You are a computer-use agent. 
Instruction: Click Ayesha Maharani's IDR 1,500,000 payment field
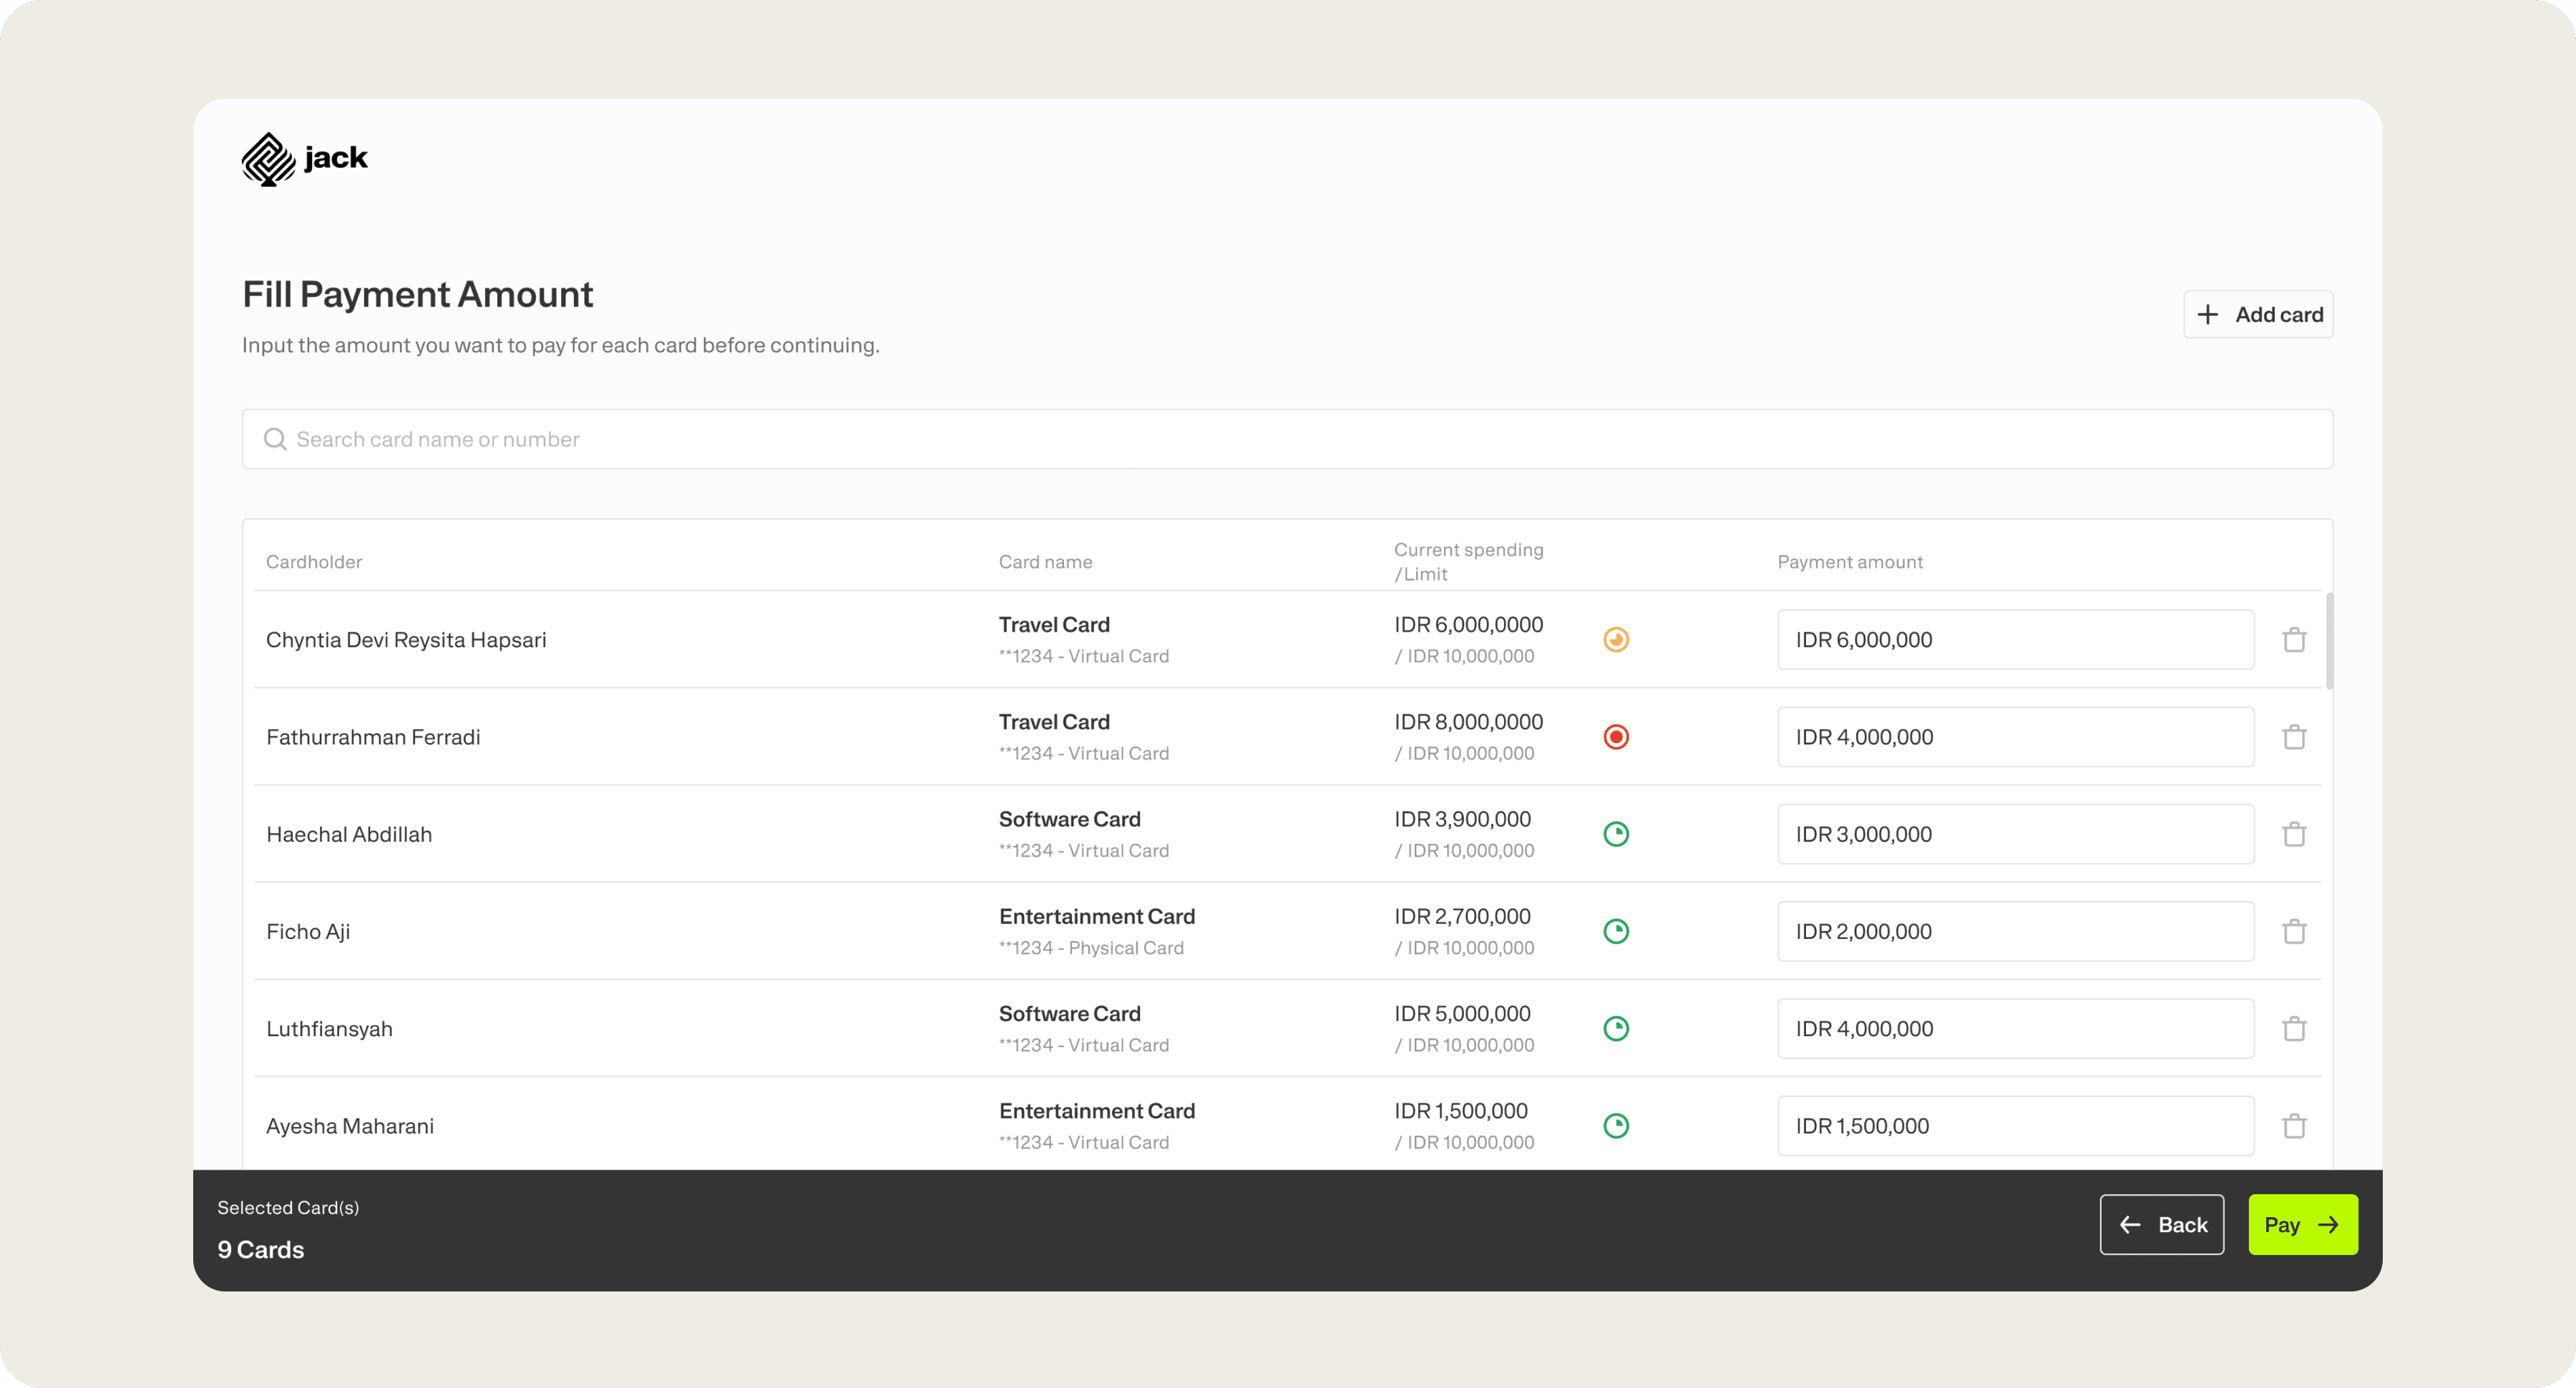coord(2014,1125)
